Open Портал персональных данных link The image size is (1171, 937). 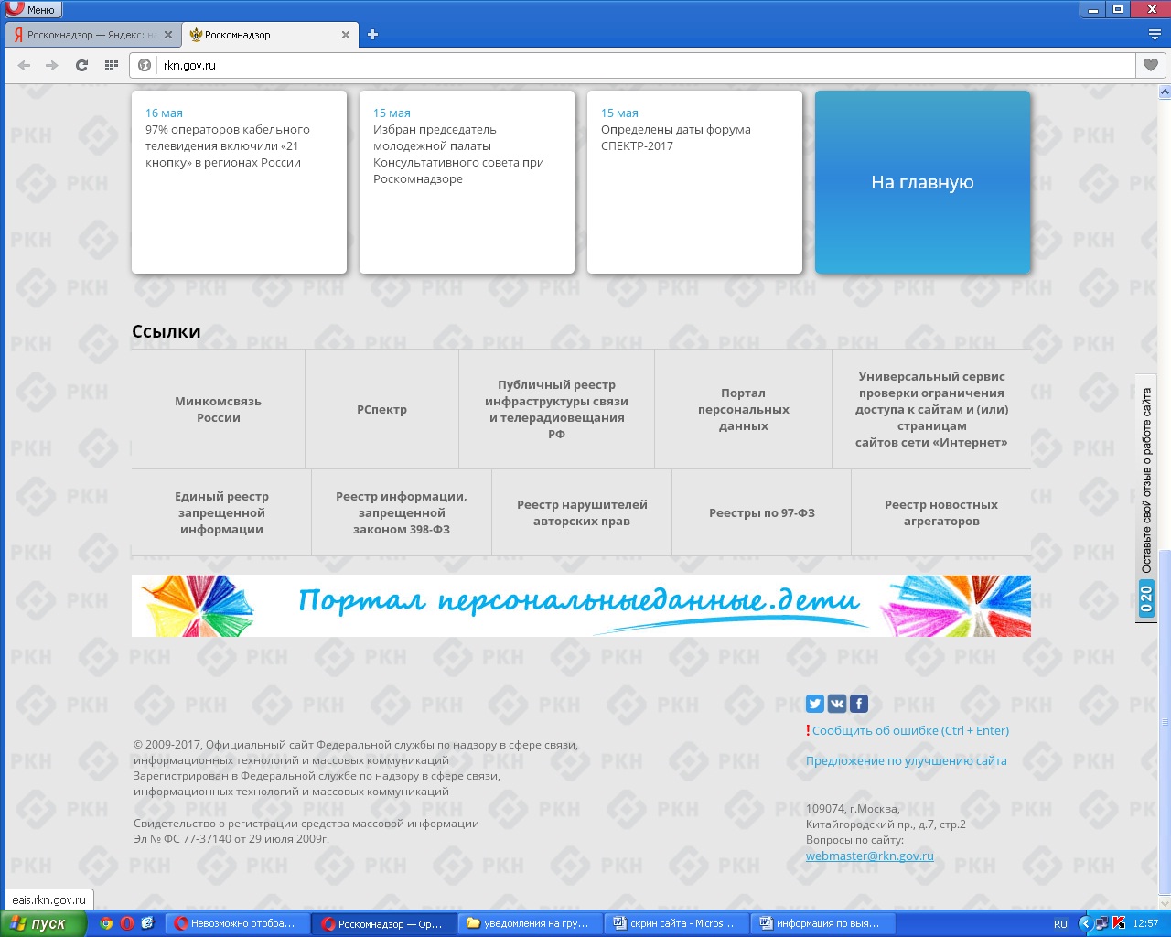743,409
